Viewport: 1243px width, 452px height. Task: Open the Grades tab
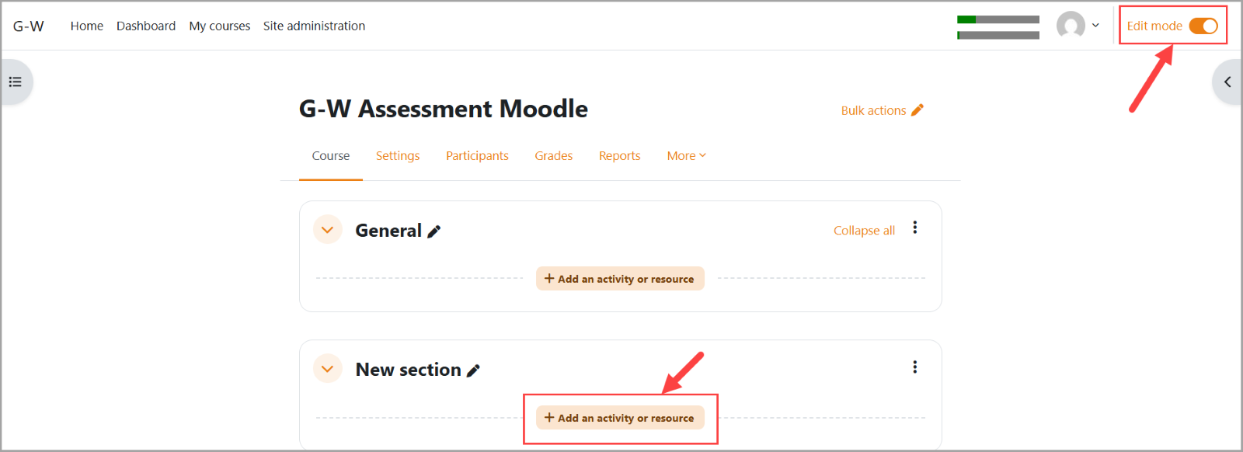[553, 155]
